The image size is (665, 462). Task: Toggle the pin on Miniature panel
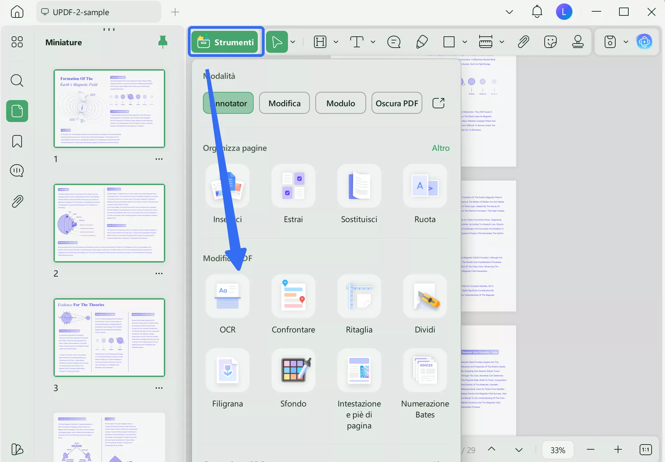(x=163, y=42)
